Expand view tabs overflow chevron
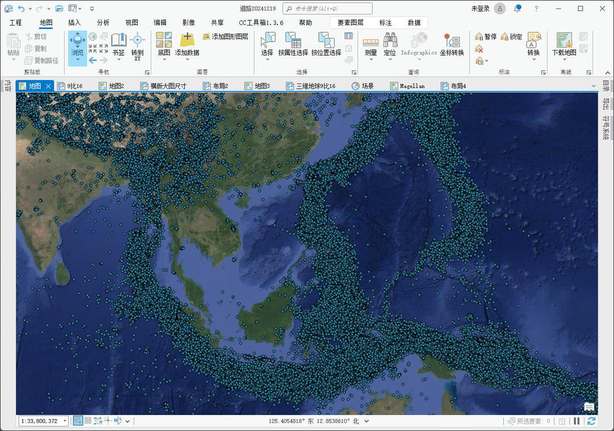The image size is (614, 431). 594,86
